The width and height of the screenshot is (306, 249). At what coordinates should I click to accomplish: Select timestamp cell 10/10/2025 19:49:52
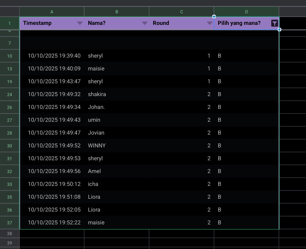click(x=52, y=146)
